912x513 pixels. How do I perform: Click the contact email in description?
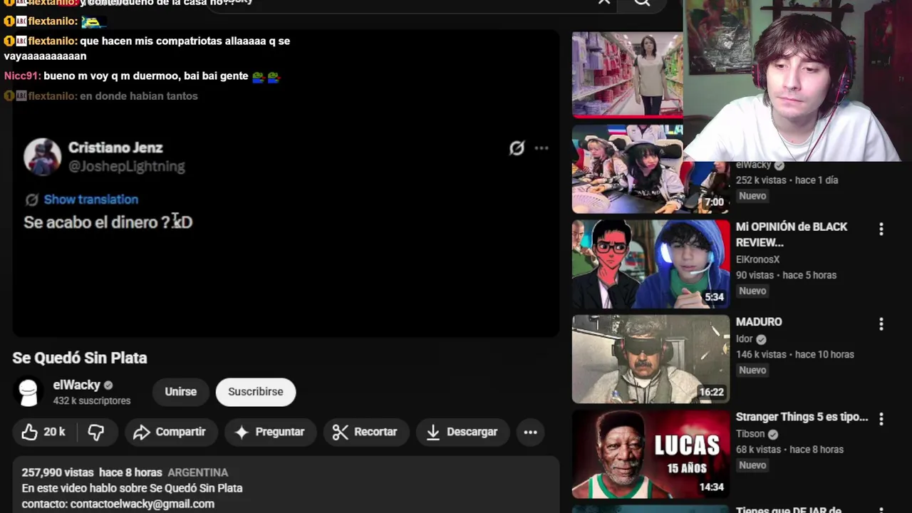point(142,504)
